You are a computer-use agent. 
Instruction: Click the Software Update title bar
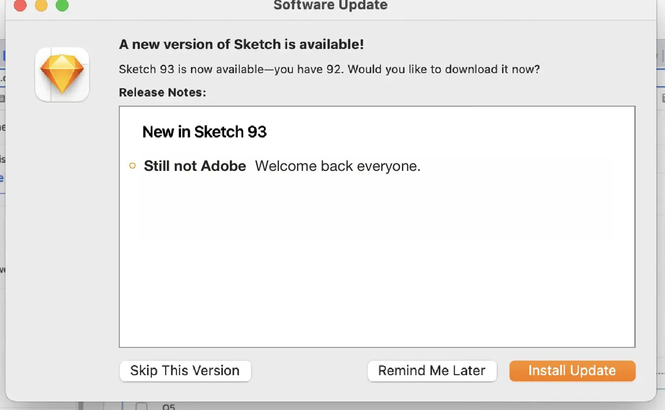(x=331, y=5)
